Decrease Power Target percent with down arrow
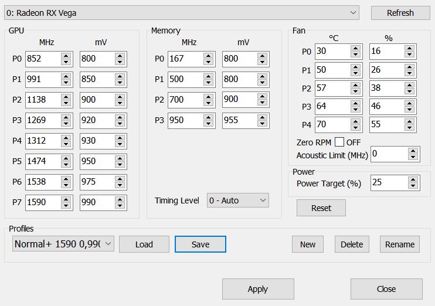The image size is (435, 306). (x=413, y=186)
